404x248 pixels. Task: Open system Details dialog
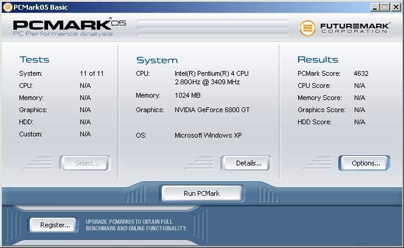(x=246, y=163)
